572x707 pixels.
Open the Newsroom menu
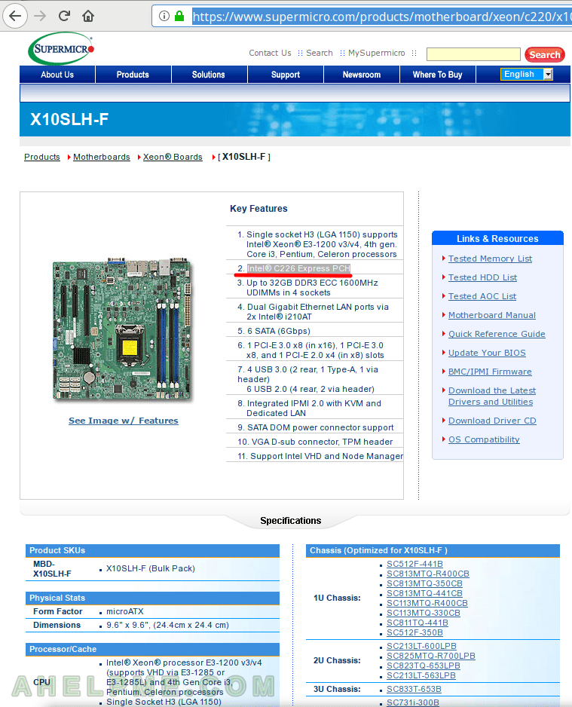pyautogui.click(x=362, y=75)
